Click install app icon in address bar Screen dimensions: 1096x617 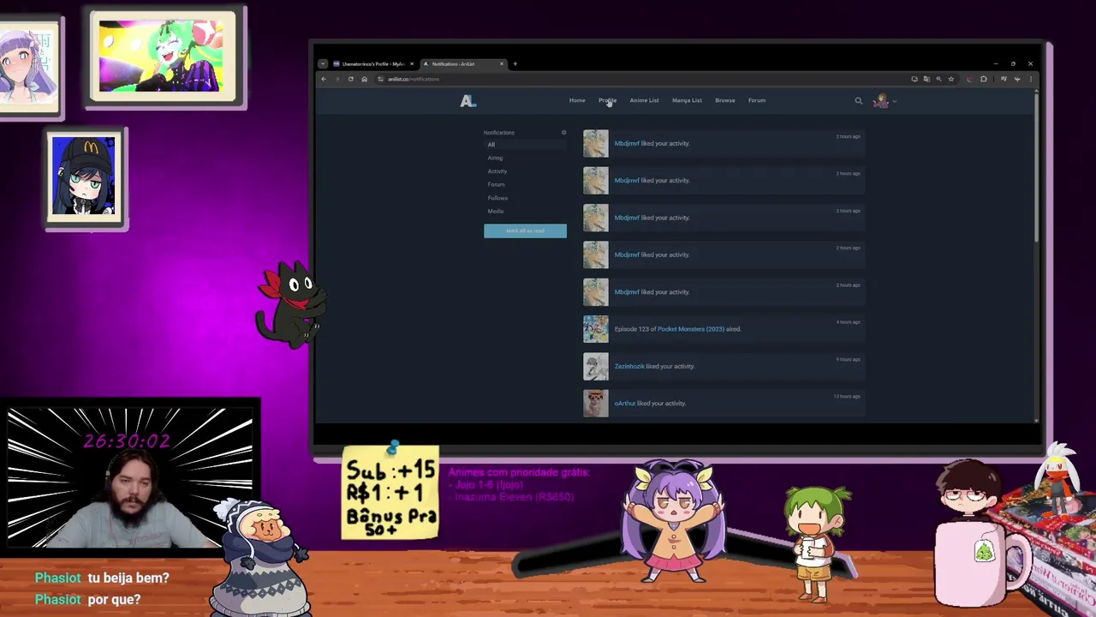tap(914, 79)
